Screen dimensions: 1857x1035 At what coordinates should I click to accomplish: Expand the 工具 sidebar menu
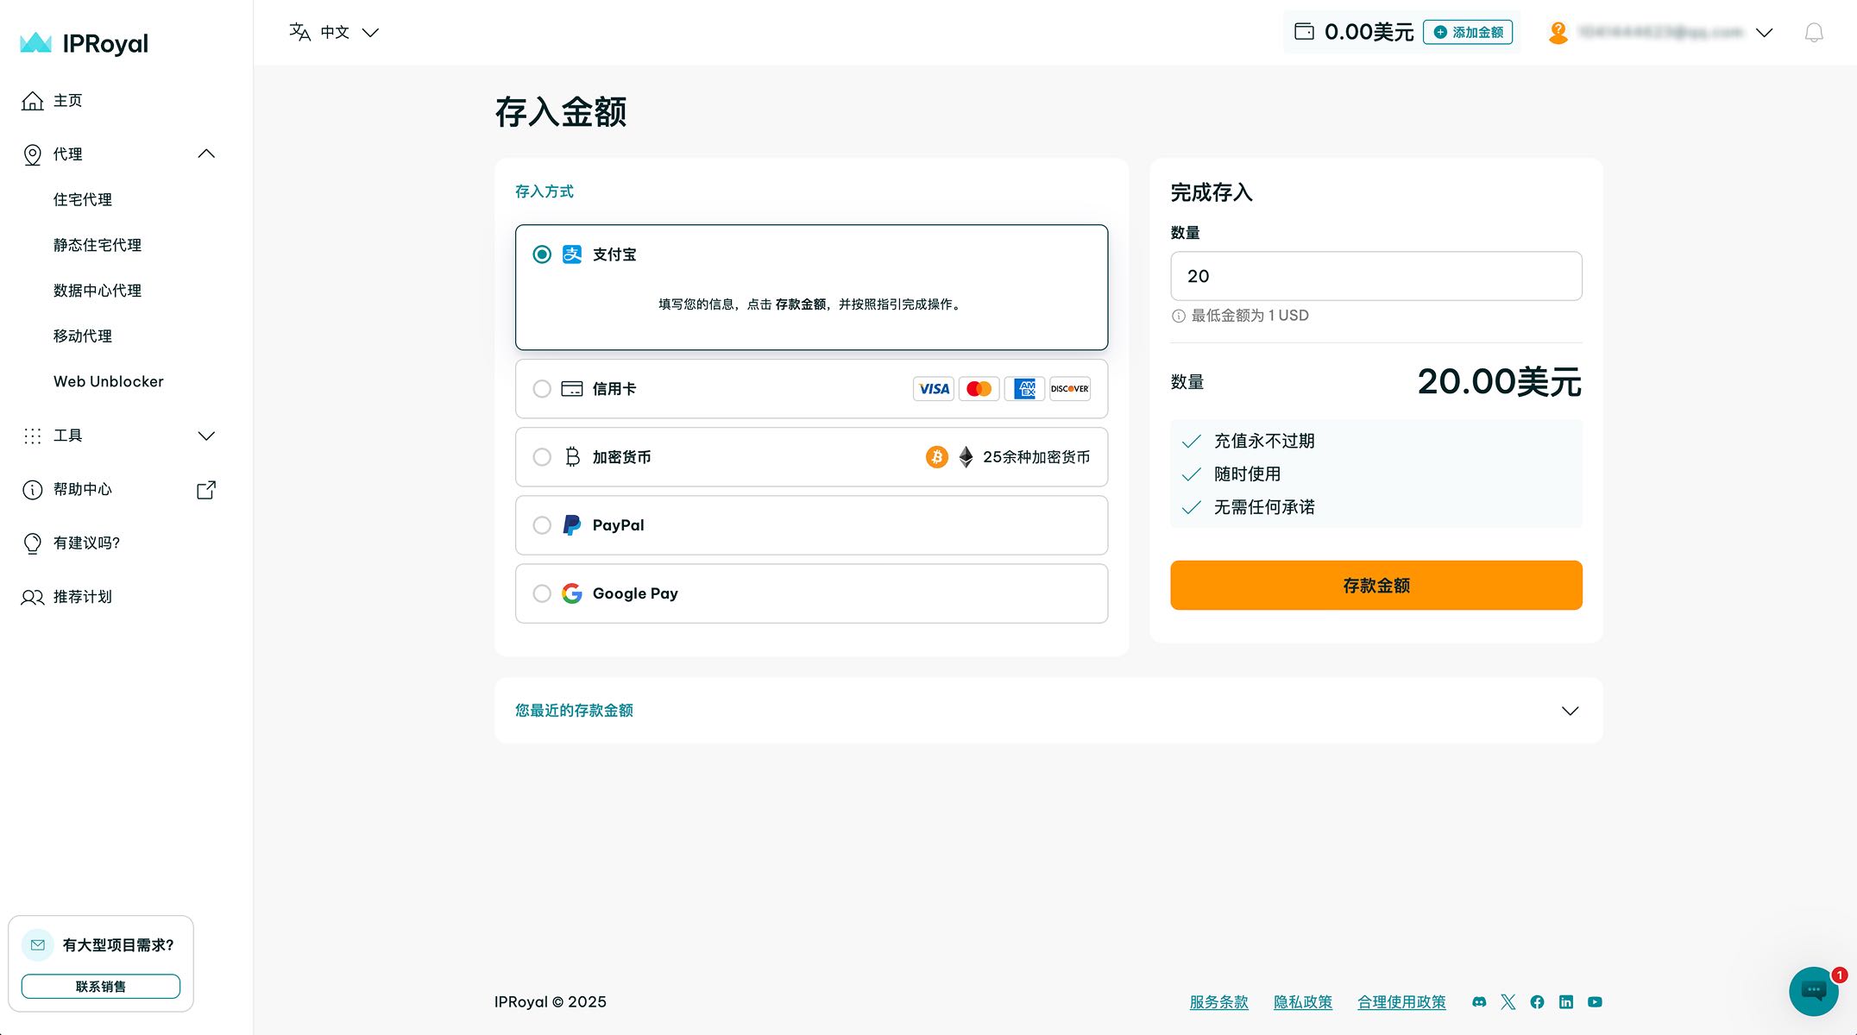pyautogui.click(x=206, y=436)
